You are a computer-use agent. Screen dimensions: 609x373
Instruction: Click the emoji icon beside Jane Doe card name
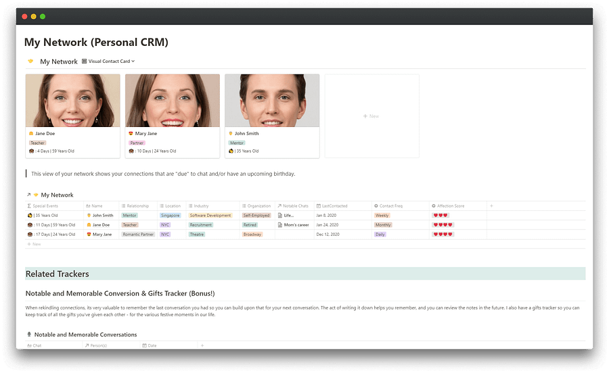pos(31,133)
